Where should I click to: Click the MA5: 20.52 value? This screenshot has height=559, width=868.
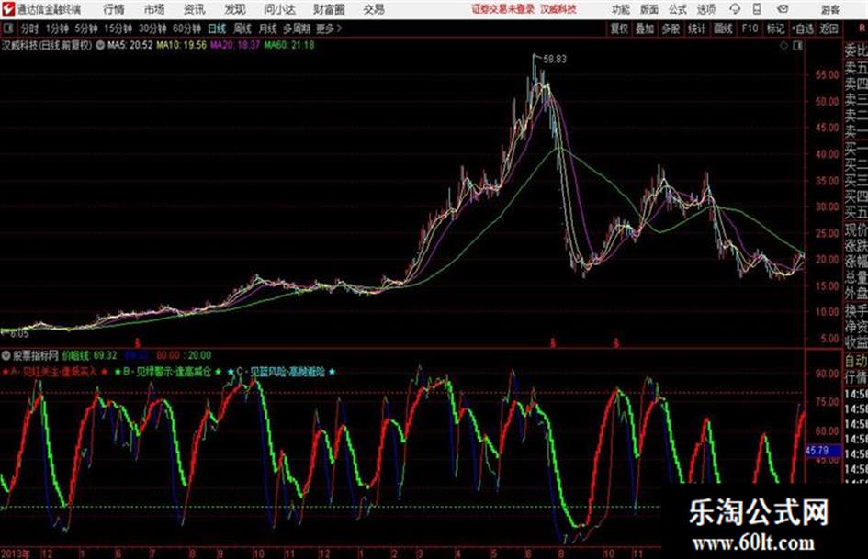pyautogui.click(x=130, y=45)
